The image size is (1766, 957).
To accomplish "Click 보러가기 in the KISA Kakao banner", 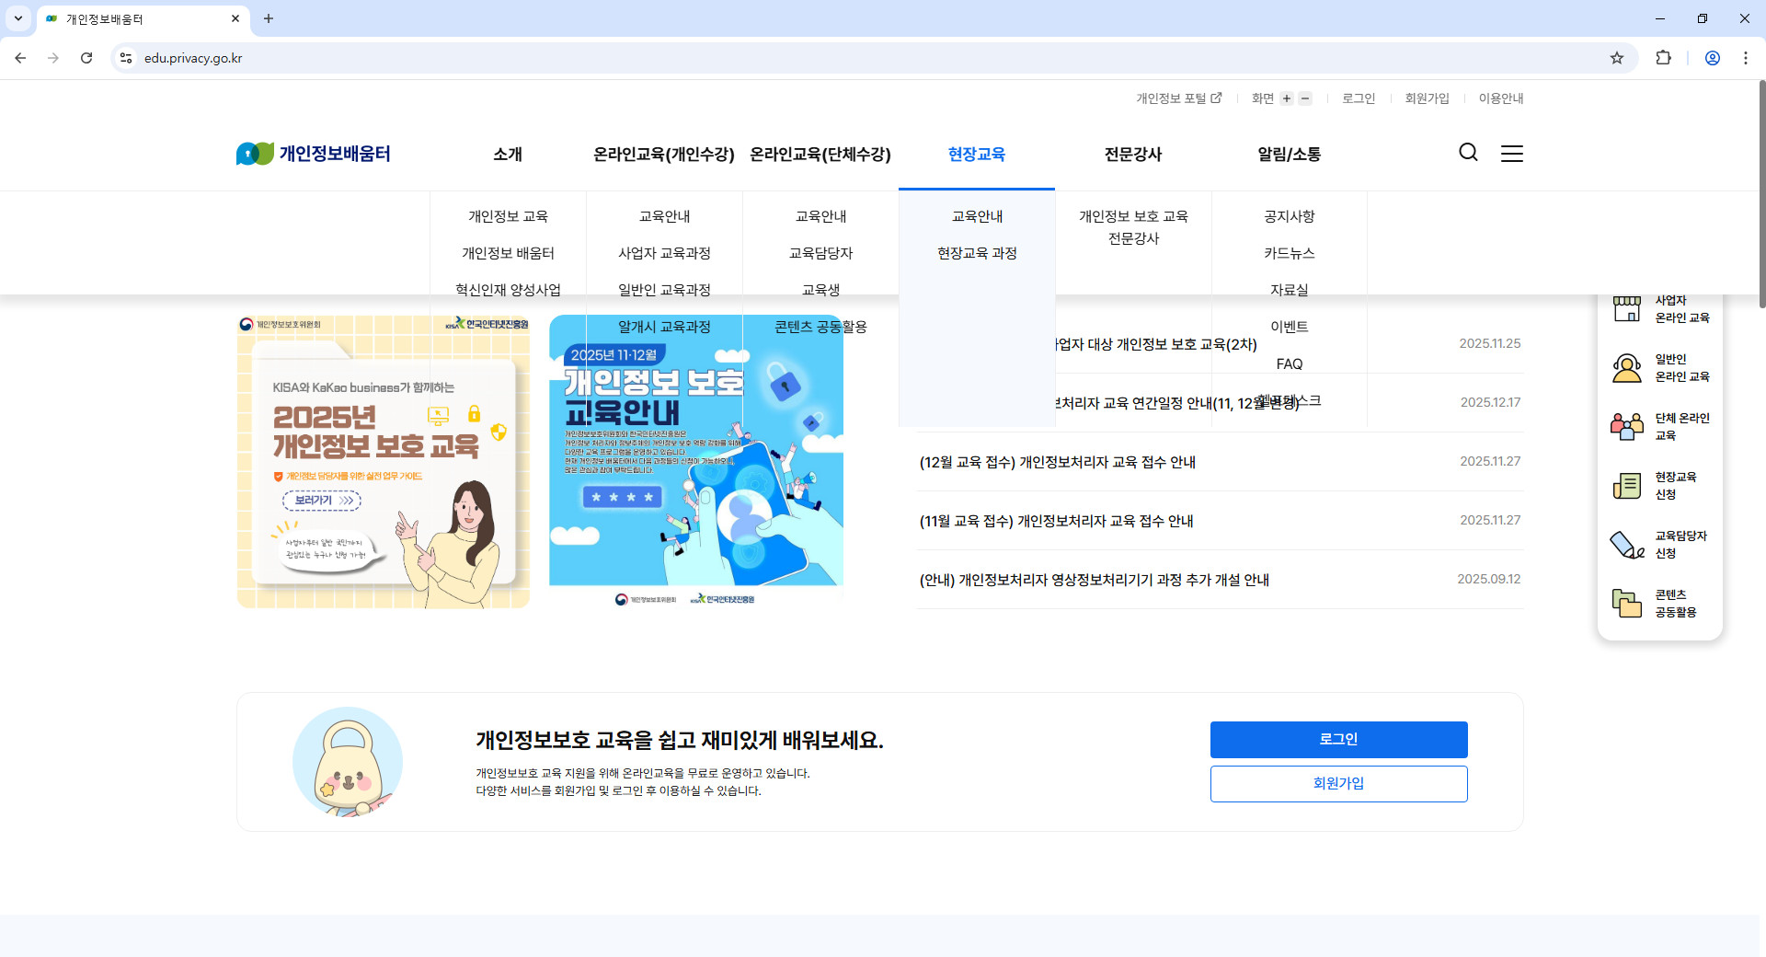I will coord(321,502).
